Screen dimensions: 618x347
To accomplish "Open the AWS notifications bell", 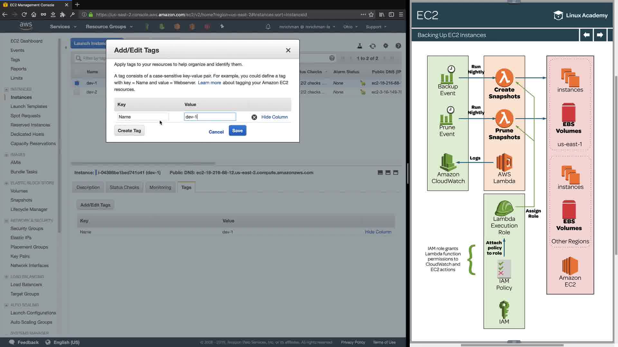I will point(268,27).
